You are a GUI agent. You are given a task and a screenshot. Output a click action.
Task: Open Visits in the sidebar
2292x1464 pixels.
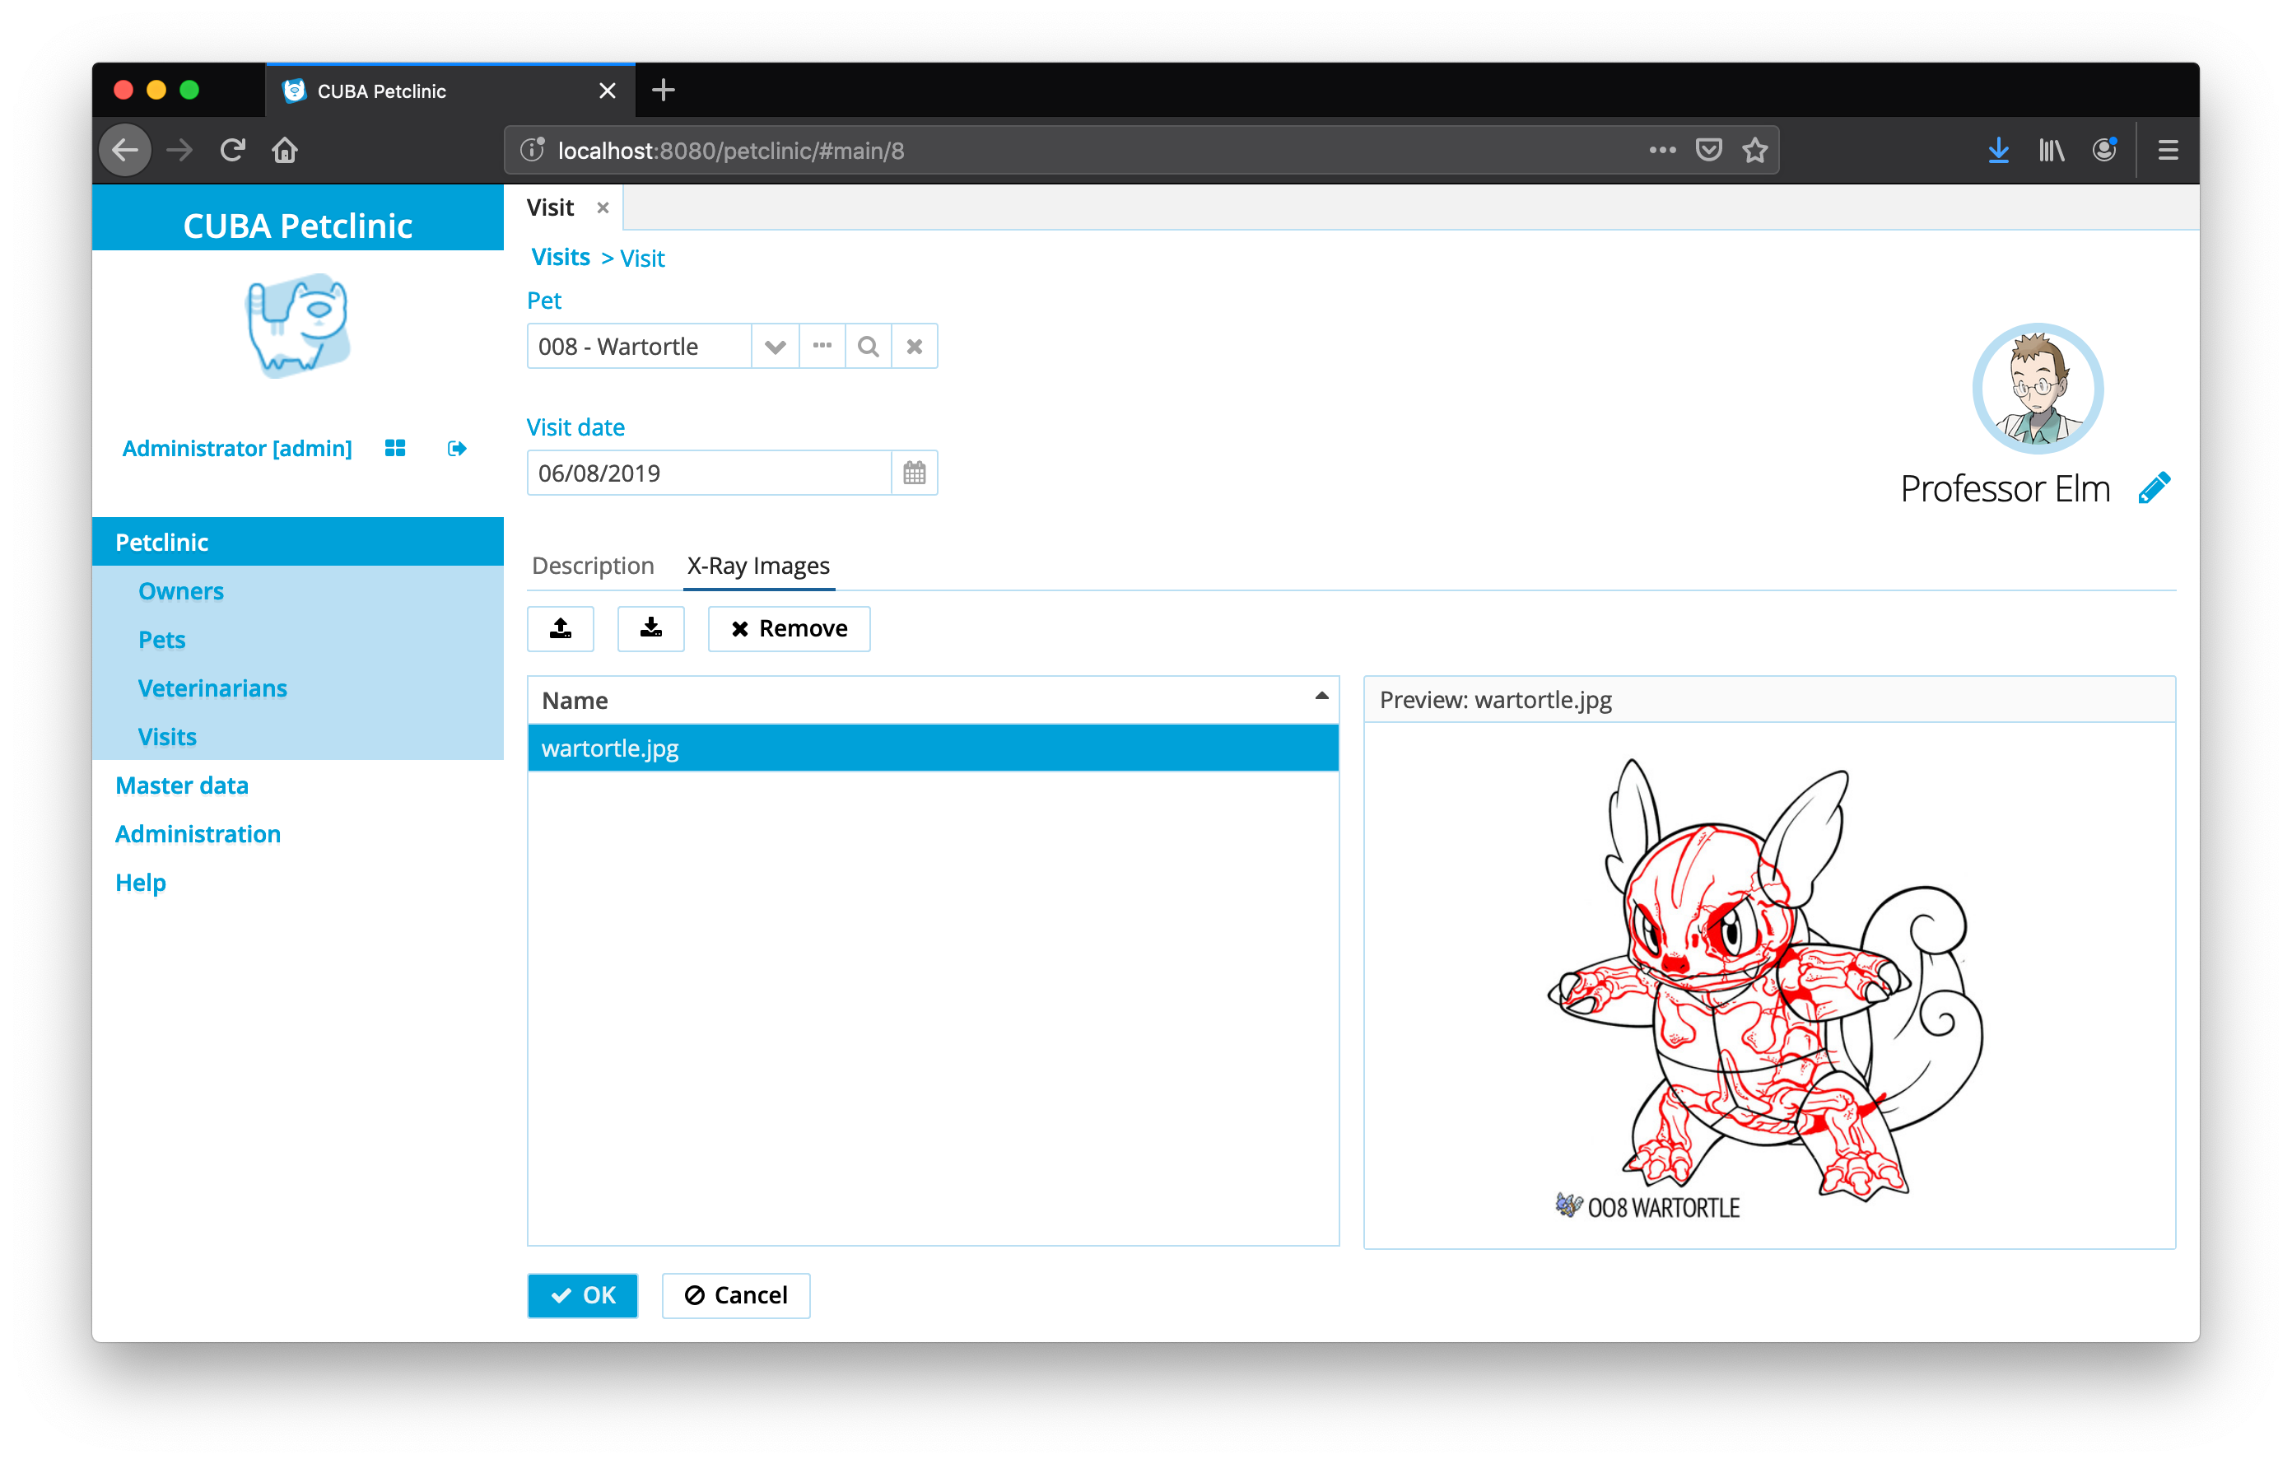coord(167,737)
